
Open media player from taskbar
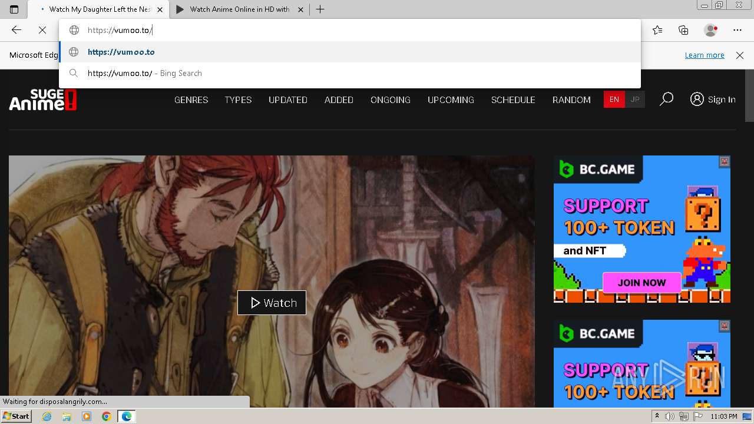pos(87,416)
